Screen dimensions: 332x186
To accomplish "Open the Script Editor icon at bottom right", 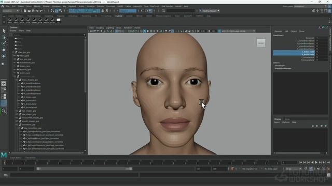I will tap(329, 175).
